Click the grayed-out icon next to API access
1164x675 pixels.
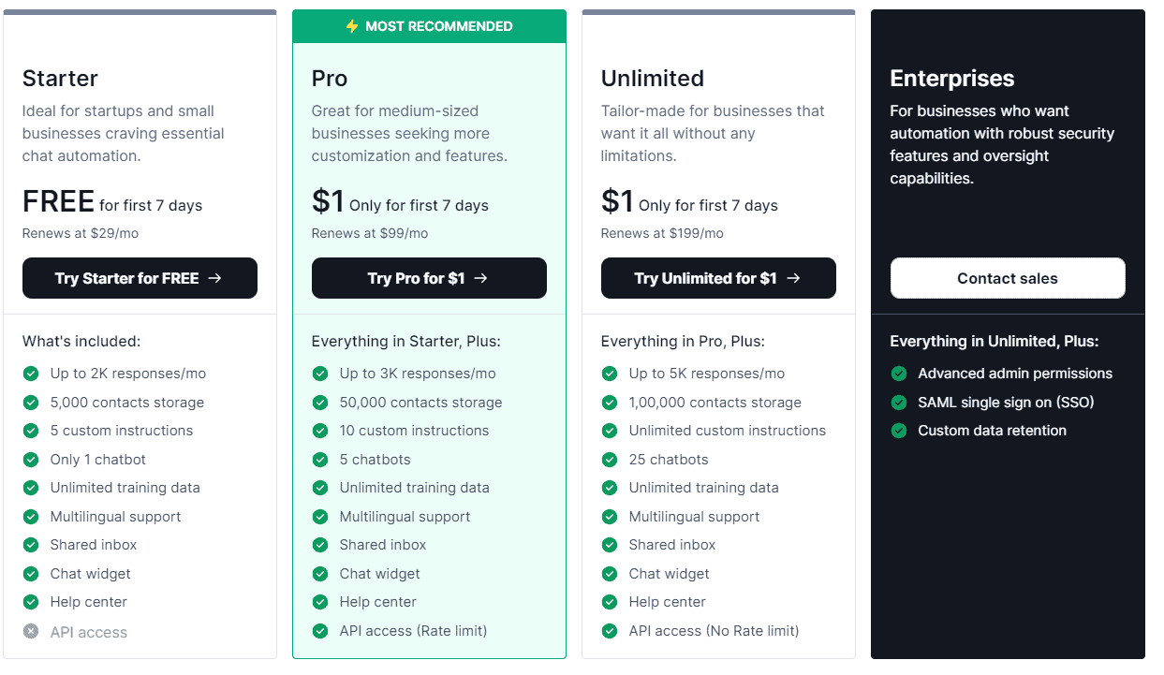point(31,631)
